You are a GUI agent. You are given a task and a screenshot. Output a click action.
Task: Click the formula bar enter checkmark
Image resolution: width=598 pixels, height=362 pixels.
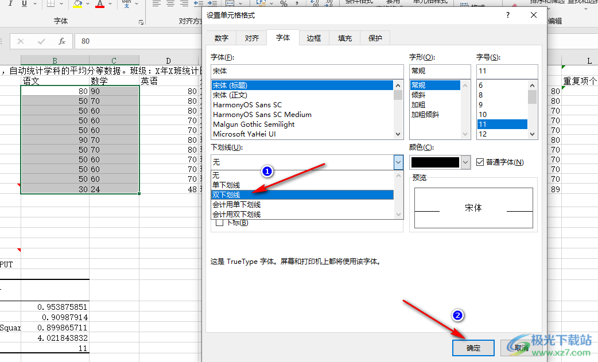pyautogui.click(x=41, y=41)
